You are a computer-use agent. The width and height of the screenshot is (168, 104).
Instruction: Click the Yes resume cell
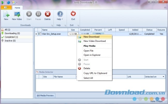161,34
